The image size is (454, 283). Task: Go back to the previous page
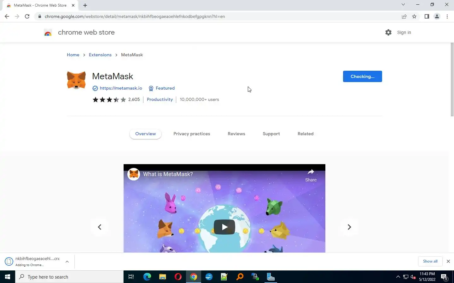point(7,16)
